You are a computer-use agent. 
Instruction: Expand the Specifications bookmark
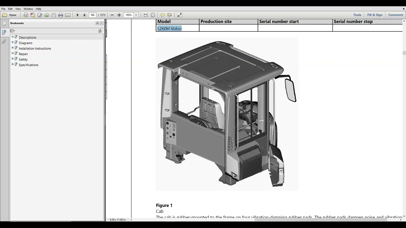click(13, 64)
